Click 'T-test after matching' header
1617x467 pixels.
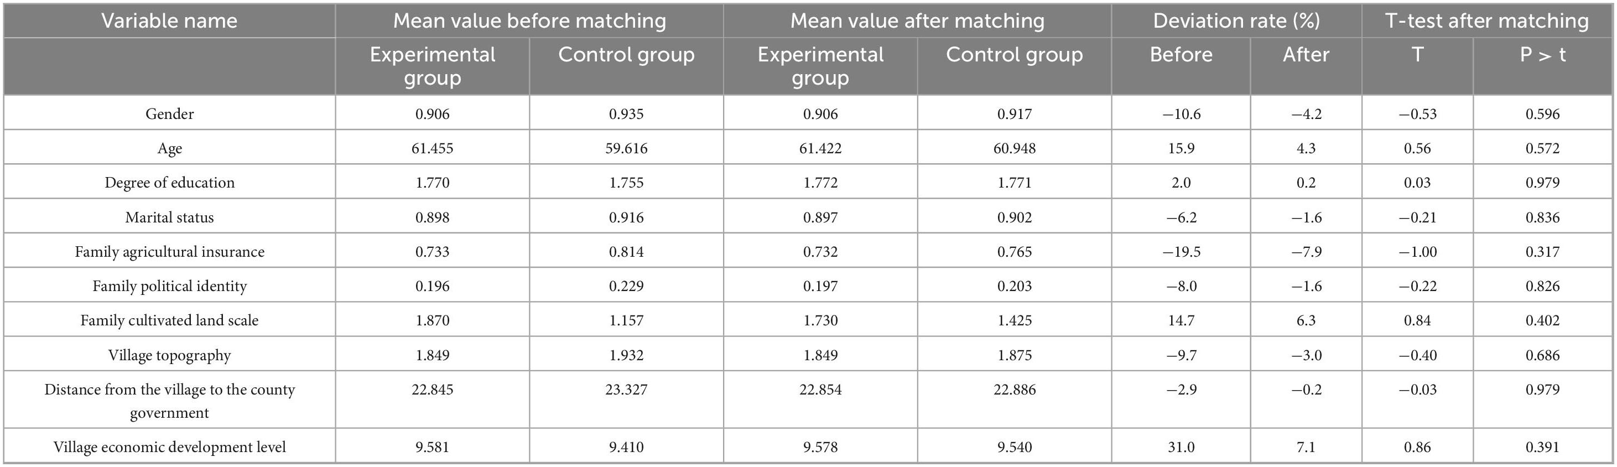click(1486, 22)
